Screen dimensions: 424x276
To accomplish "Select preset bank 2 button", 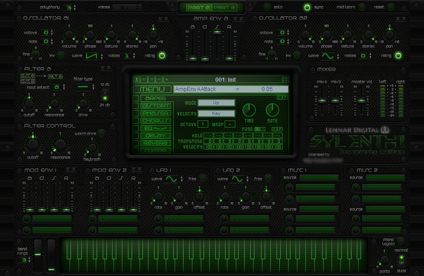I will pos(144,79).
